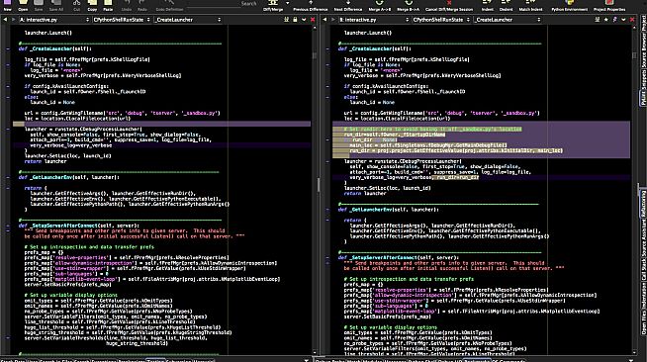
Task: Click Merge A->B in toolbar
Action: click(379, 5)
